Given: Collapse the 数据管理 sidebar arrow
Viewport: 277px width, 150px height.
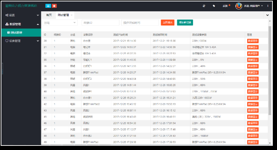Looking at the screenshot, I should pyautogui.click(x=38, y=24).
